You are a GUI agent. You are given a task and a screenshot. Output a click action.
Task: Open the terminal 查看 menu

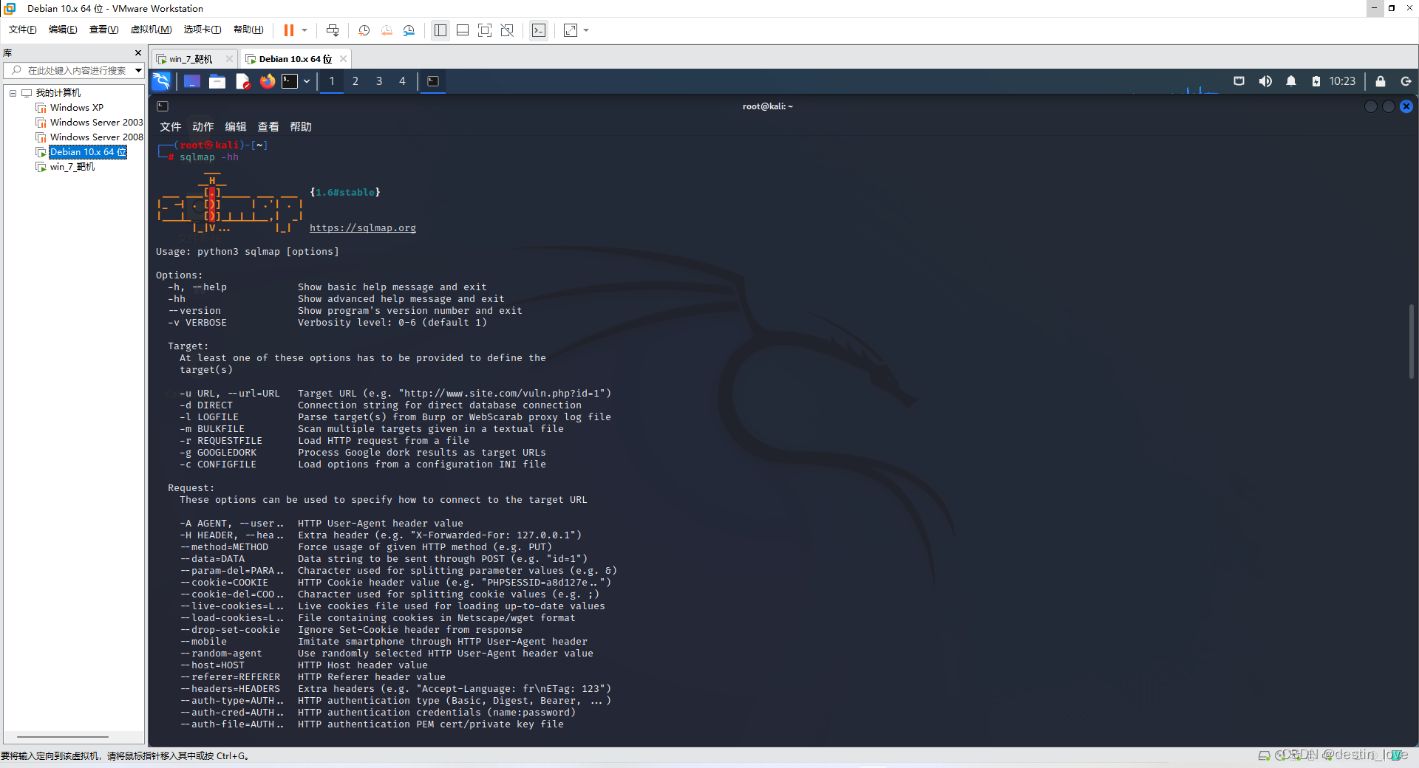(x=268, y=127)
